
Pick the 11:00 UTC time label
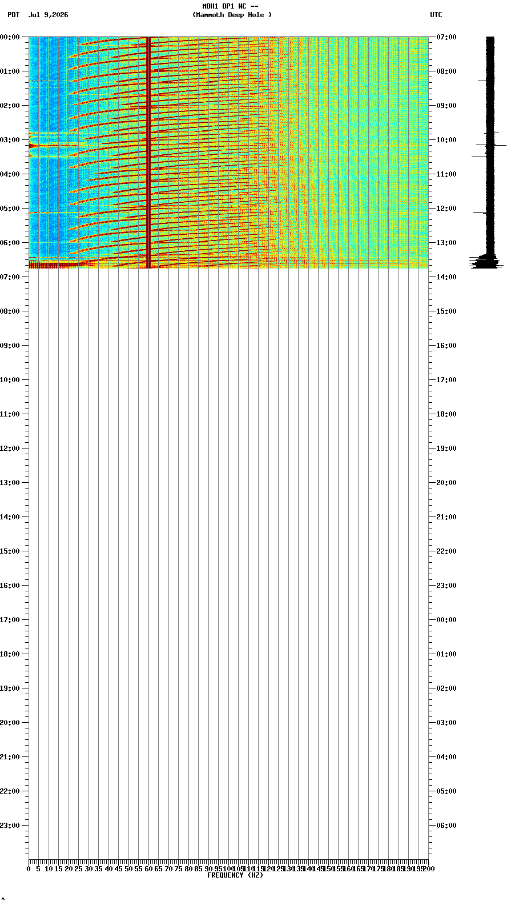(446, 174)
